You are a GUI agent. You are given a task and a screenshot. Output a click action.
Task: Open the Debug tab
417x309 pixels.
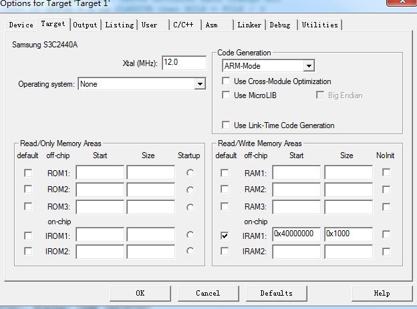(x=281, y=25)
